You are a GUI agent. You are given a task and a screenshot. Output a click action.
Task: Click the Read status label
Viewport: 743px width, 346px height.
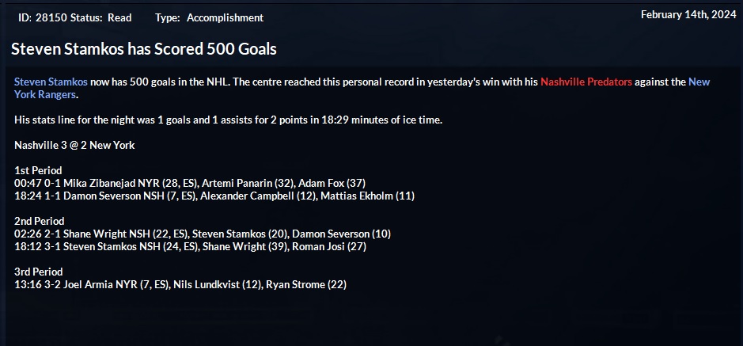coord(119,17)
